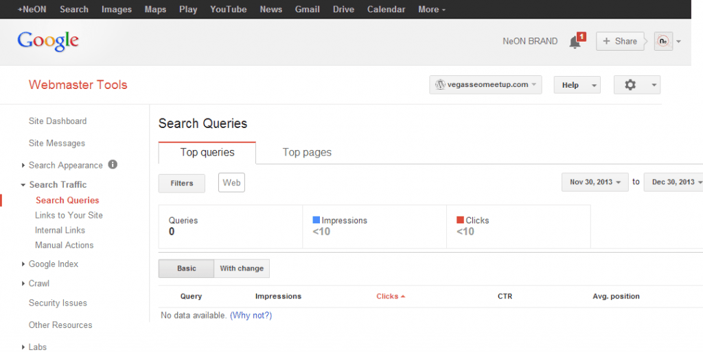Open Site Dashboard in the sidebar

(58, 121)
